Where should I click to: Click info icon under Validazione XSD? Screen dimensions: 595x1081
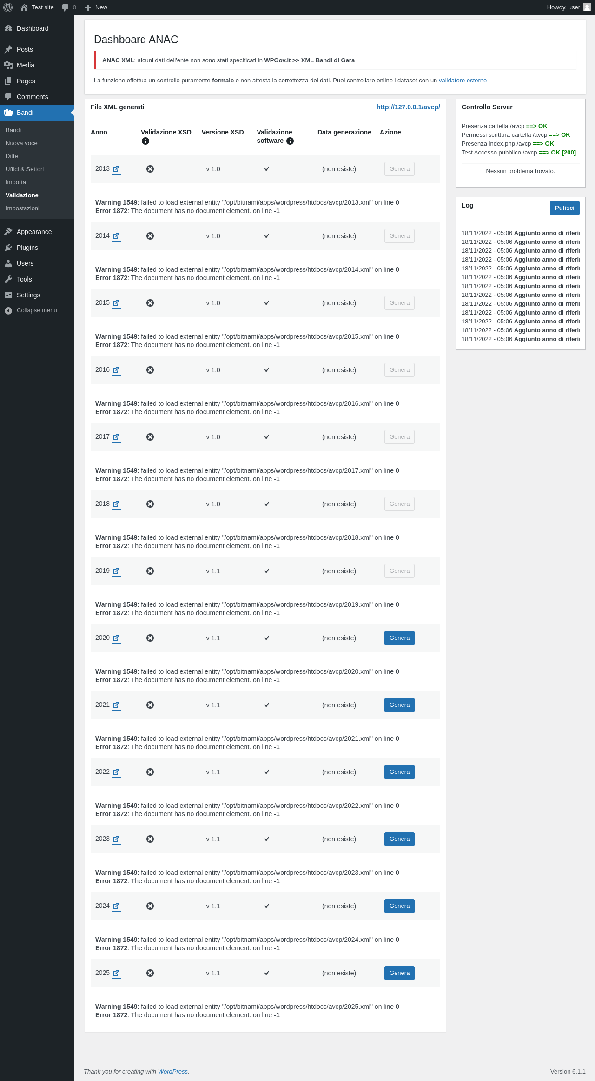click(x=145, y=141)
